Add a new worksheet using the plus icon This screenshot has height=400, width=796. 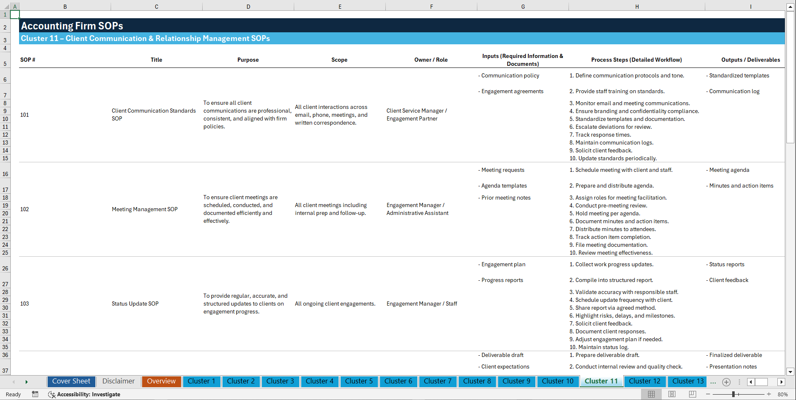coord(726,382)
